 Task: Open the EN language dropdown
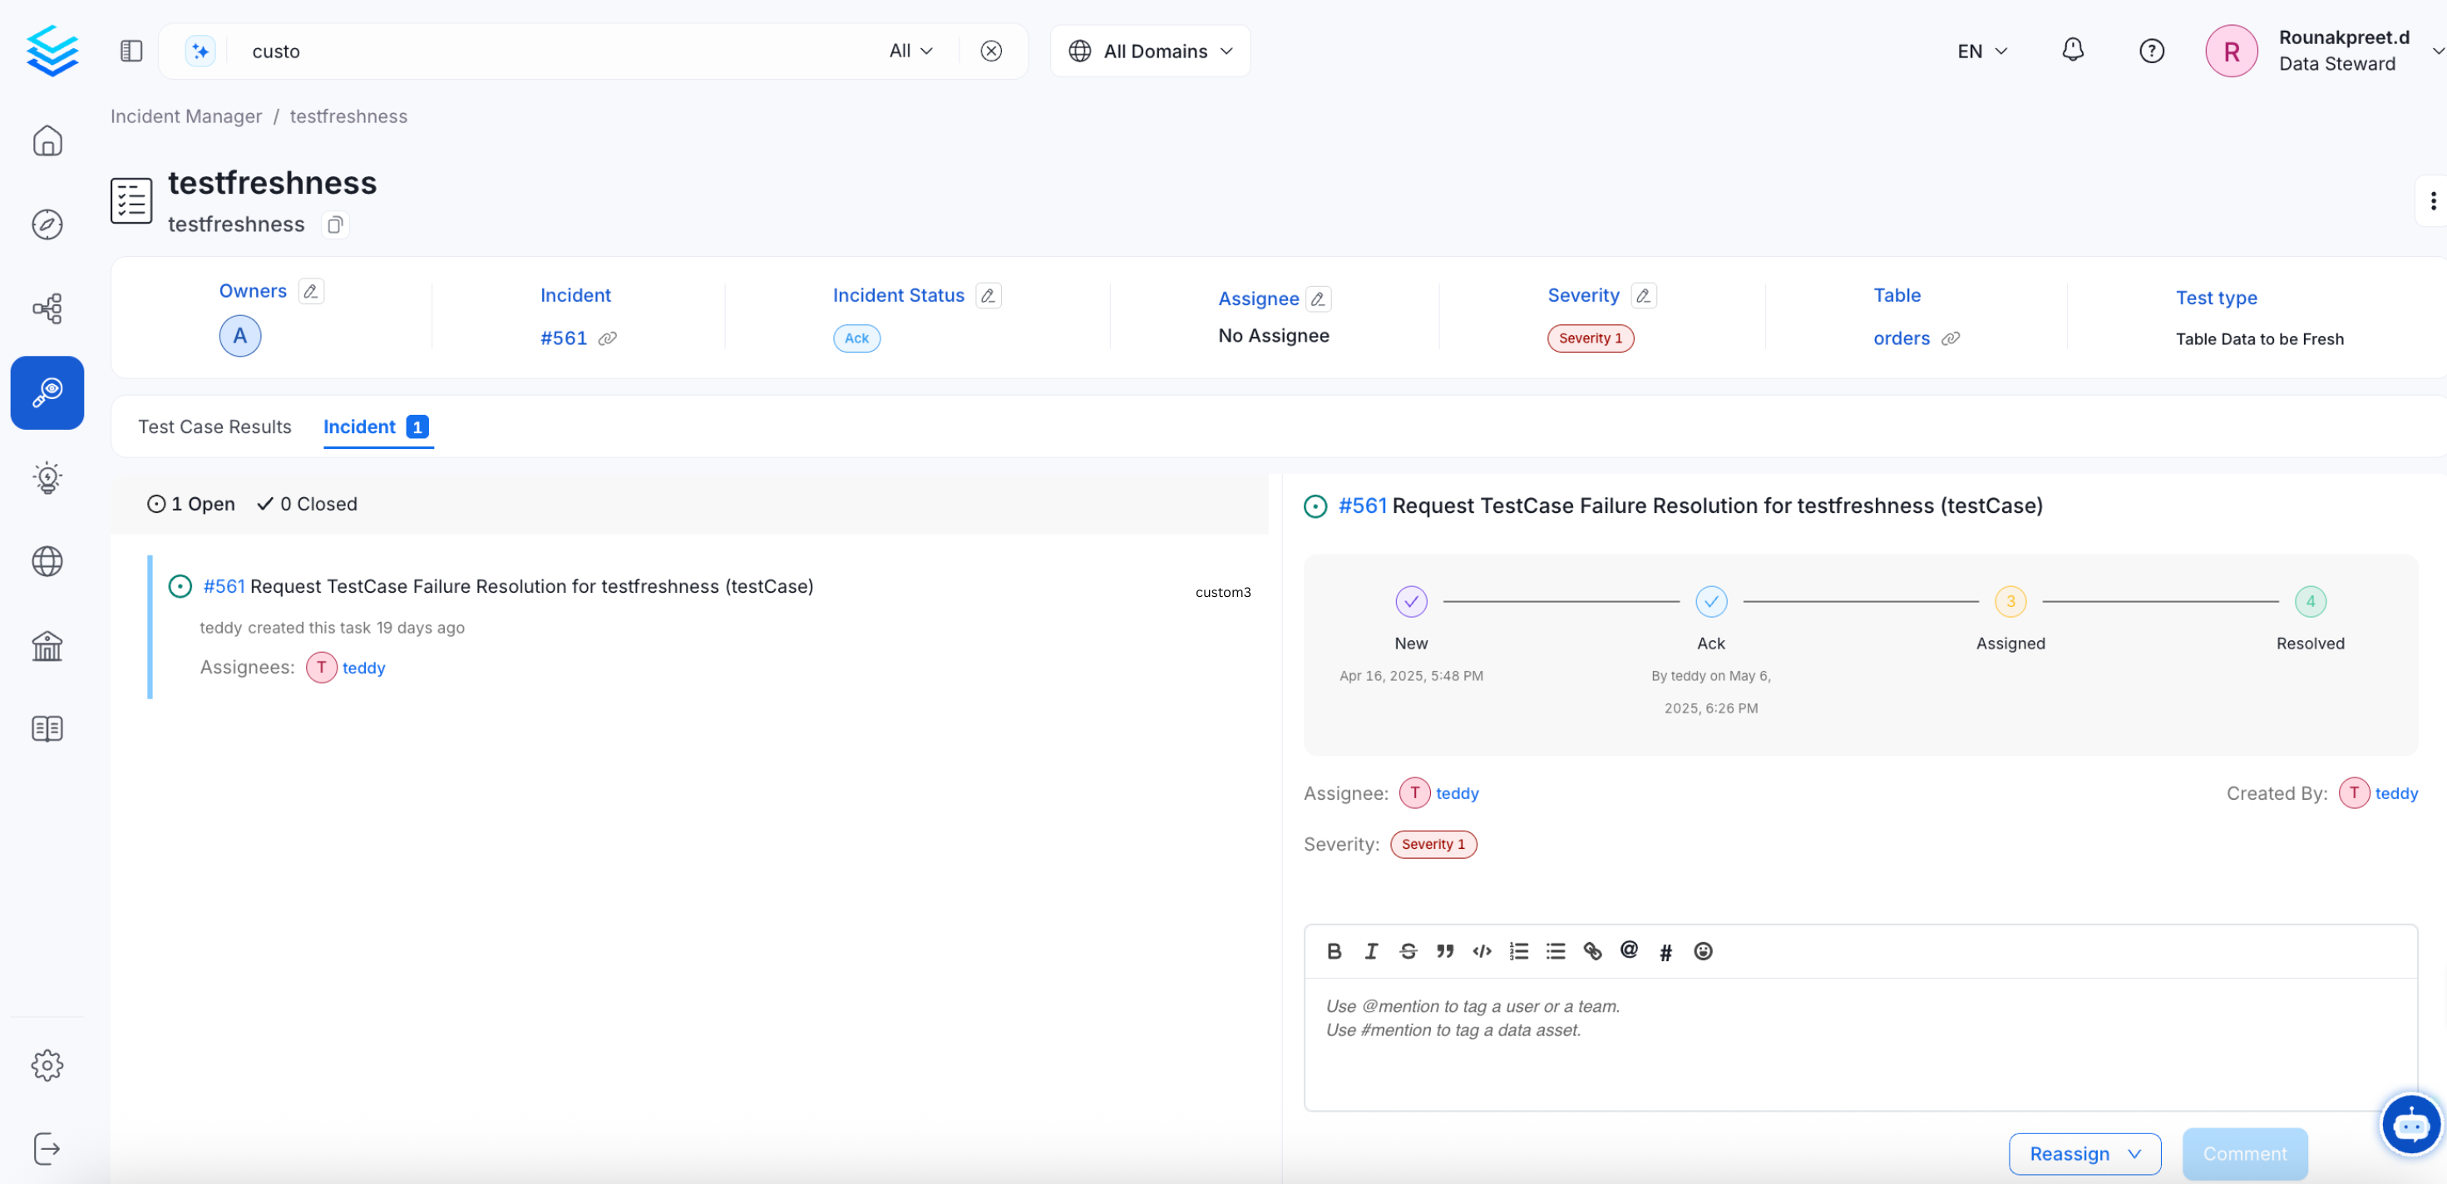[1981, 51]
